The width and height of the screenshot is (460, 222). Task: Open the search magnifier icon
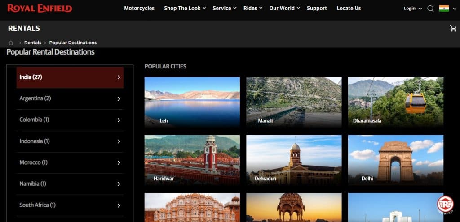point(430,9)
